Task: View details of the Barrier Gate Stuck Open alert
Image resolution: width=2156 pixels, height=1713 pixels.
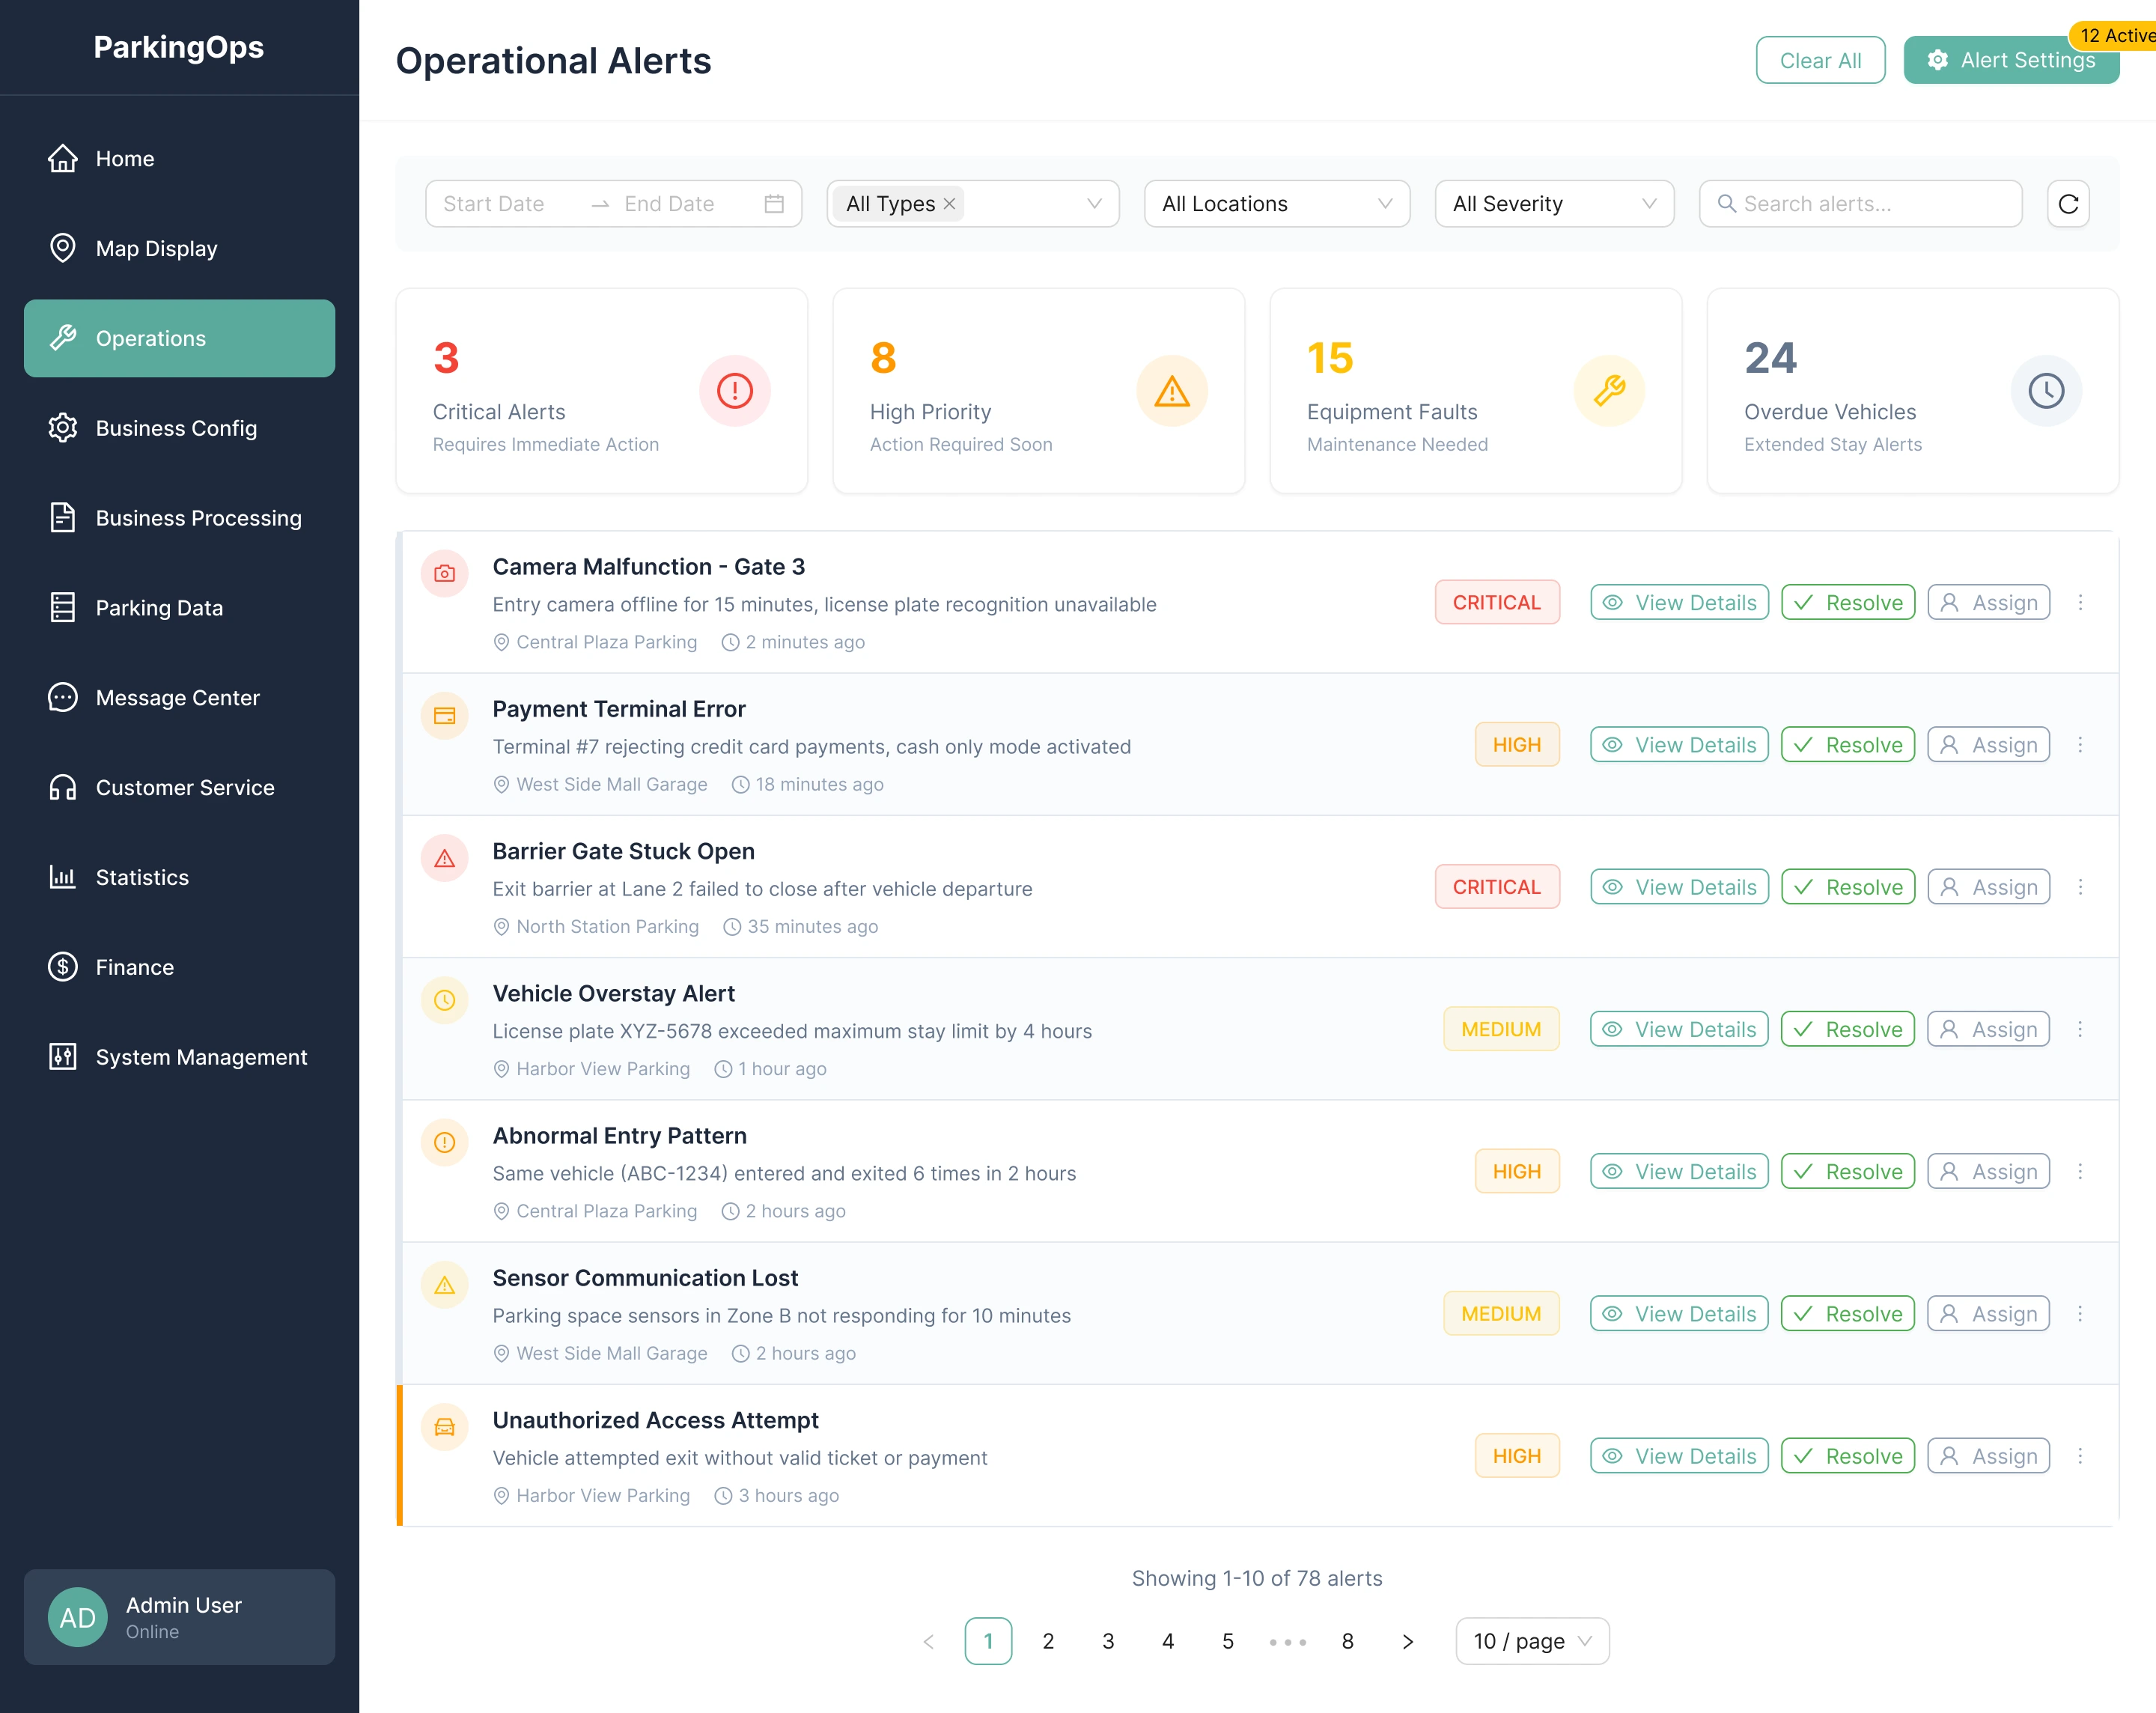Action: [1679, 887]
